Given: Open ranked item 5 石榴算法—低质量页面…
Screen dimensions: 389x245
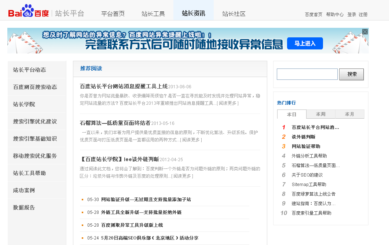Looking at the screenshot, I should pyautogui.click(x=316, y=166).
